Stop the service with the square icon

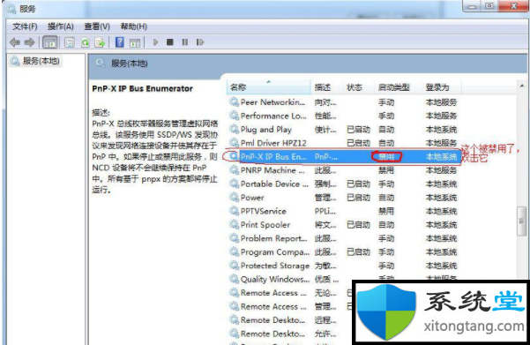pos(170,42)
